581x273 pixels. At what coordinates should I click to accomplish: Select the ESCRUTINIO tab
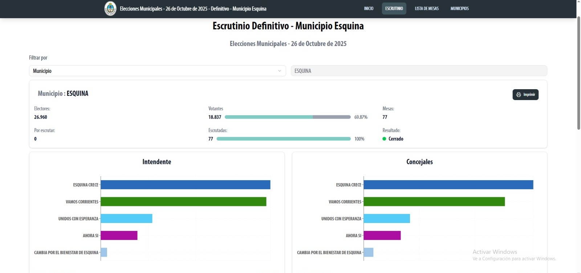(394, 9)
